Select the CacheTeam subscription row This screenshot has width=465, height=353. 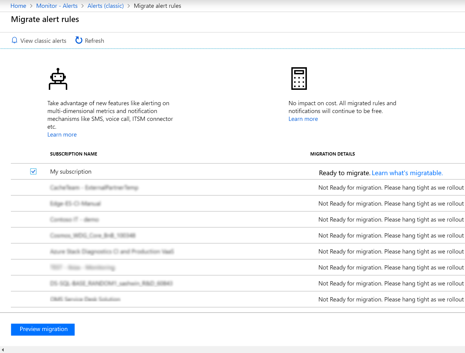(94, 187)
